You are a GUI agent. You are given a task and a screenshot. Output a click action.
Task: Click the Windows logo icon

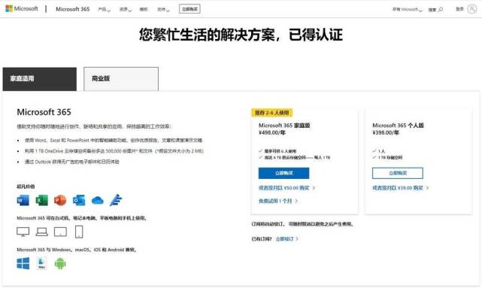(x=23, y=263)
